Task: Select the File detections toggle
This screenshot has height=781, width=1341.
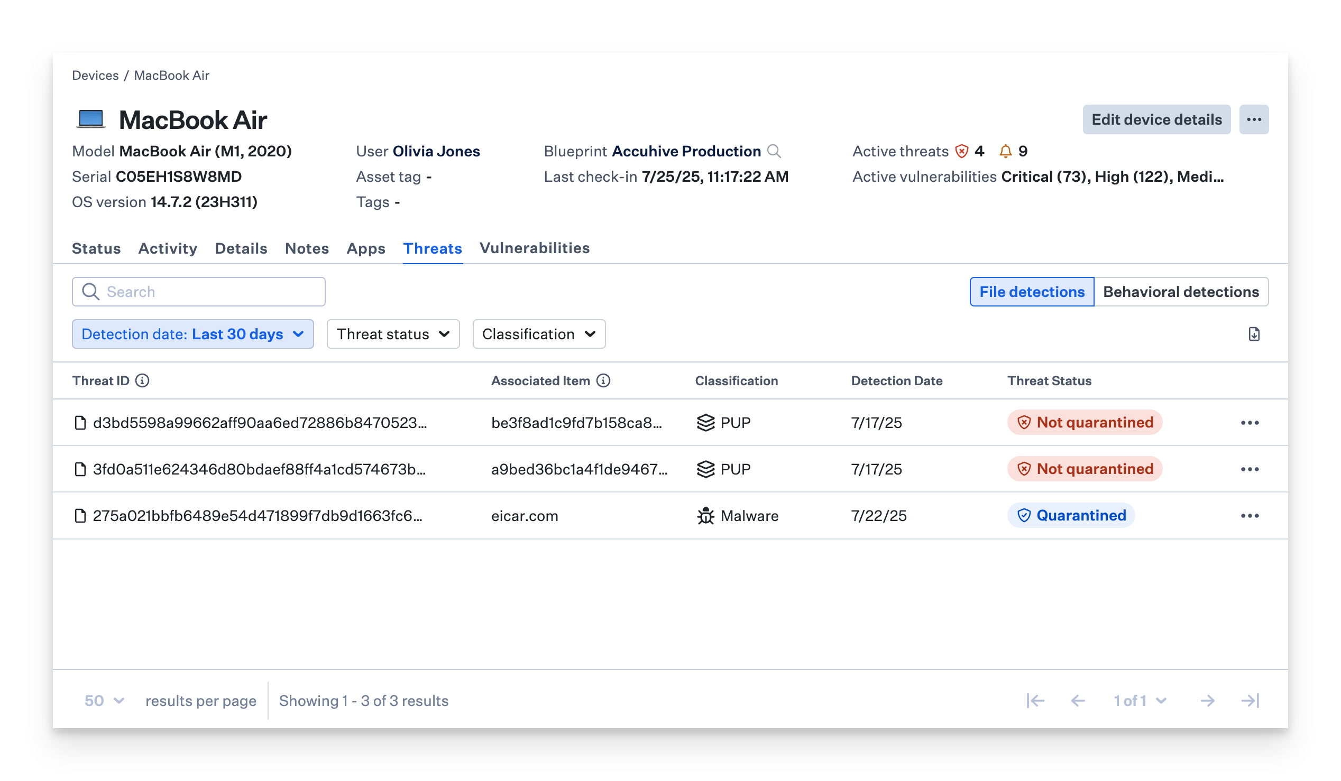Action: pos(1031,292)
